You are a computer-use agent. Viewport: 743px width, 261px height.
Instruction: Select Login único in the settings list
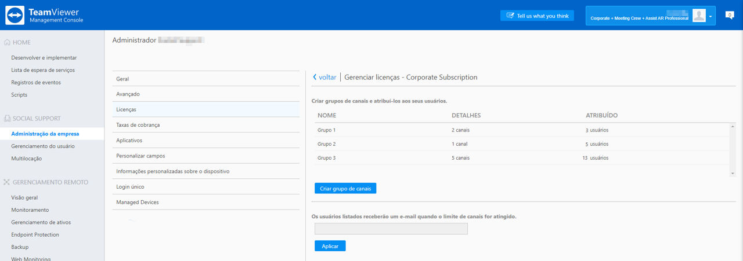click(205, 187)
